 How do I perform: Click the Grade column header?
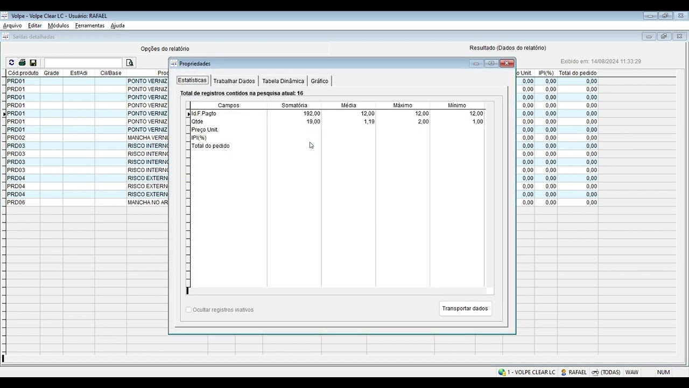click(52, 73)
